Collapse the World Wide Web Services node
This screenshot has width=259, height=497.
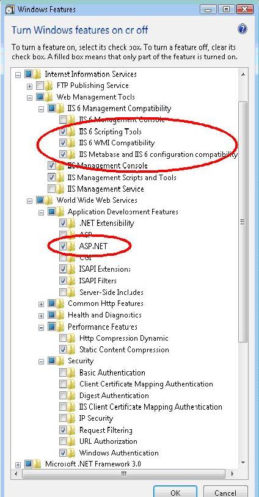click(x=30, y=201)
